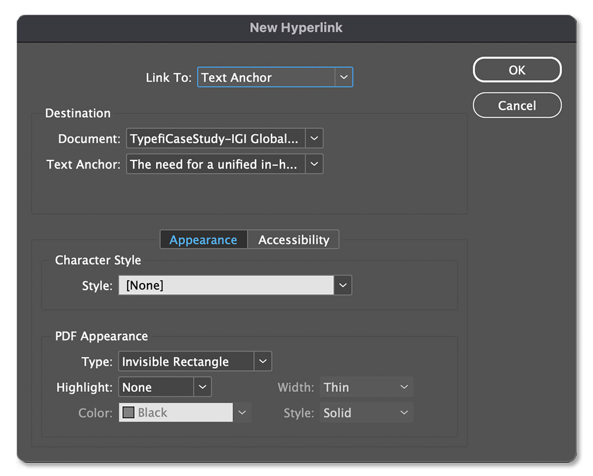Click the PDF Appearance section heading
Viewport: 593px width, 476px height.
point(101,336)
